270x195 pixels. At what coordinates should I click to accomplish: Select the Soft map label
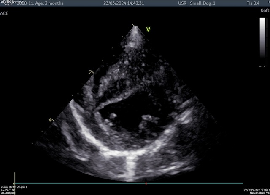[x=265, y=11]
